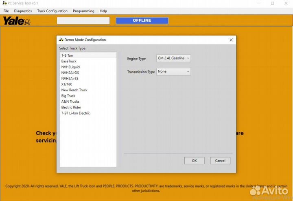Viewport: 293px width, 201px height.
Task: Click the PC Service Tool title bar icon
Action: pos(4,3)
